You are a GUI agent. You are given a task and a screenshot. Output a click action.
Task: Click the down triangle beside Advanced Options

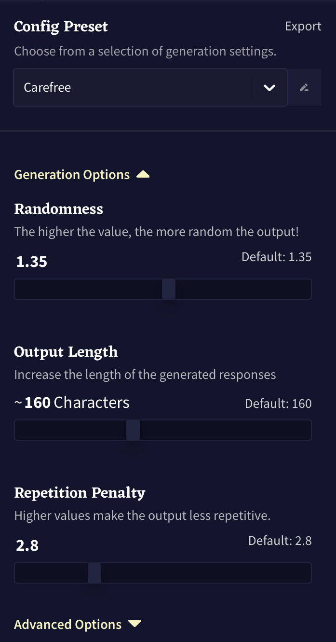tap(135, 624)
